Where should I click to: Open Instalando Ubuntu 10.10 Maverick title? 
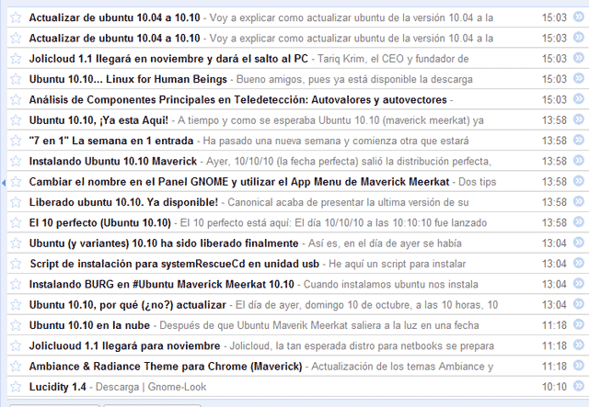(112, 162)
